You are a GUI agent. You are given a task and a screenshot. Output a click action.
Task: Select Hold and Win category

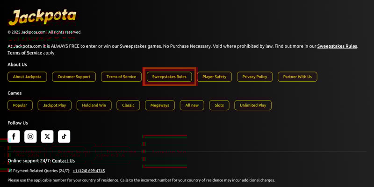(x=94, y=105)
